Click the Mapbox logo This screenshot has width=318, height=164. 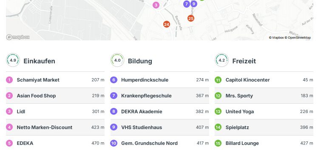coord(18,37)
